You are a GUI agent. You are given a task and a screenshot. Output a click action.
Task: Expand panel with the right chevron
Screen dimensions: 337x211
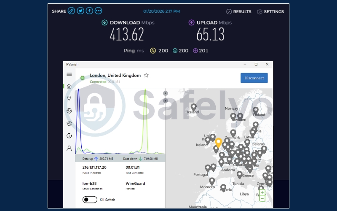165,93
